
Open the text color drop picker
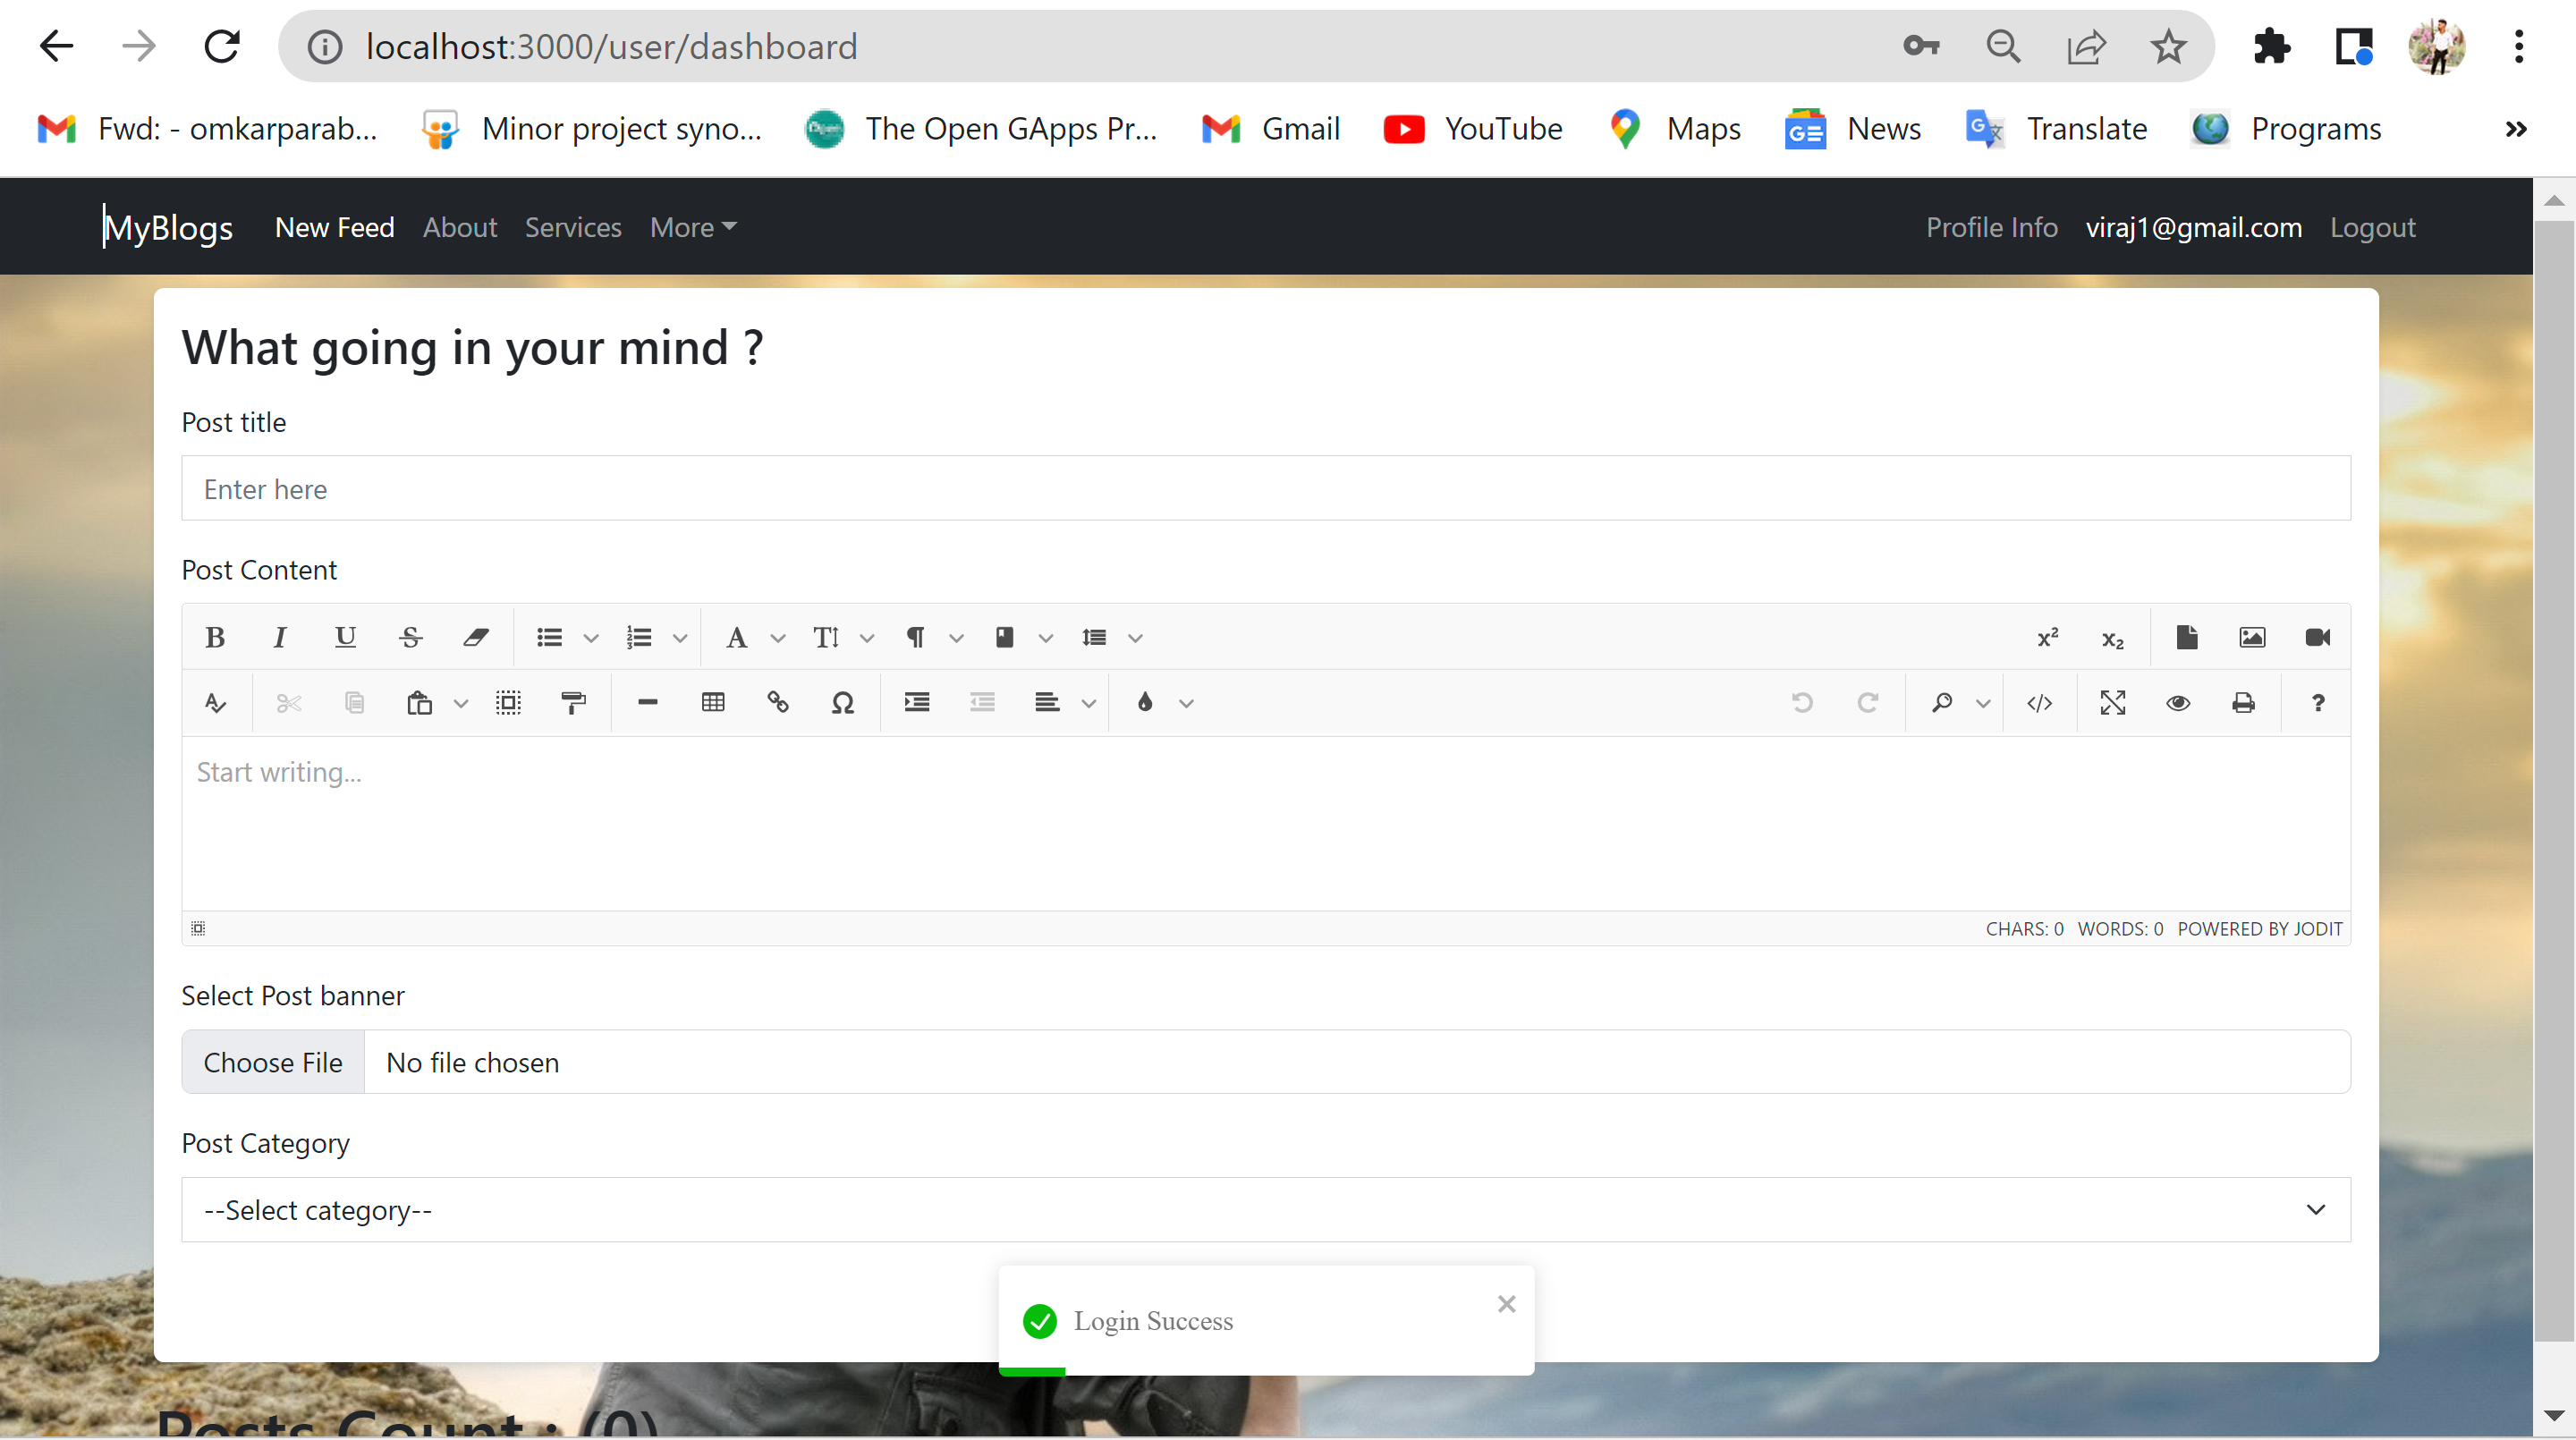pyautogui.click(x=1146, y=702)
